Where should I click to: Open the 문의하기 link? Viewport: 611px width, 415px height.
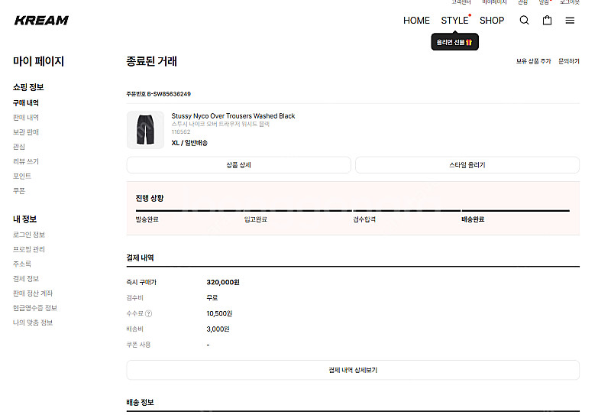569,61
